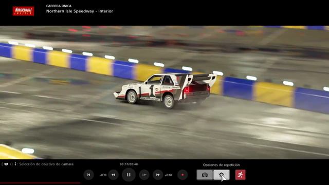Image resolution: width=329 pixels, height=185 pixels.
Task: Exit replay with the running man icon
Action: [x=240, y=175]
